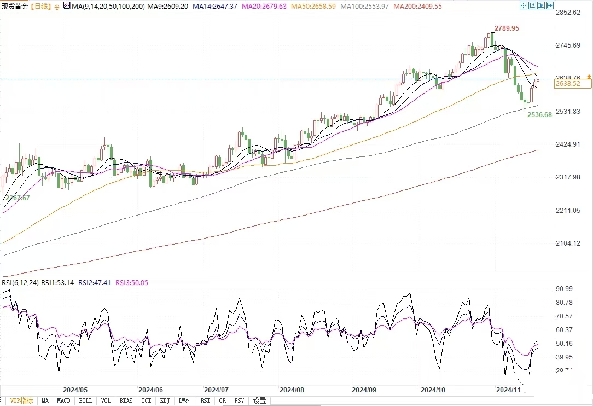This screenshot has height=406, width=593.
Task: Click the 2024/05 date marker
Action: 75,390
